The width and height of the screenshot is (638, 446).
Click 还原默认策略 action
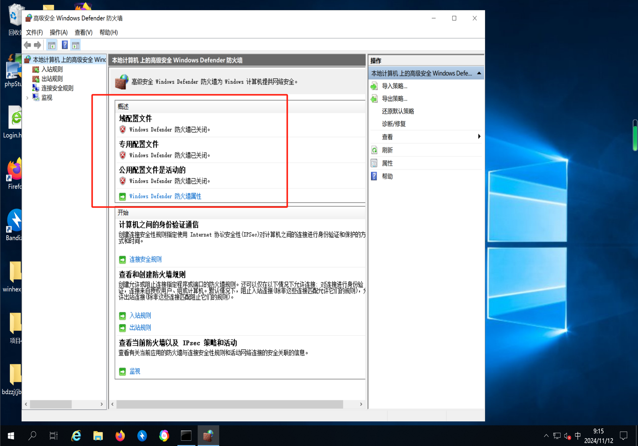pos(398,111)
